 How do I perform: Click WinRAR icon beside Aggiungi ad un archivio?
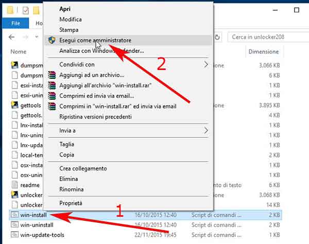click(x=52, y=75)
